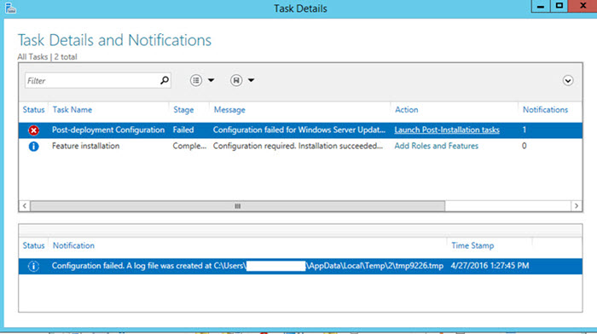Viewport: 597px width, 334px height.
Task: Click the Filter text input field
Action: 98,81
